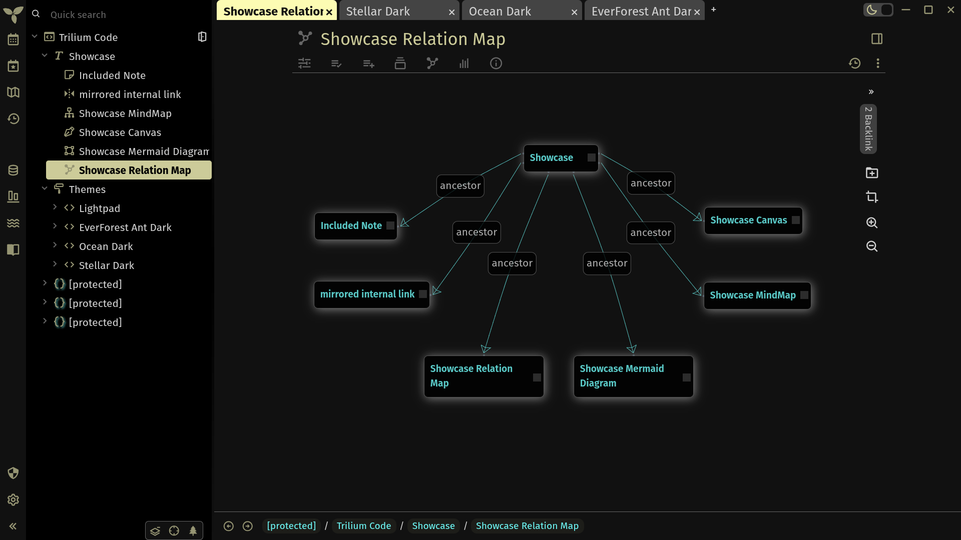Image resolution: width=961 pixels, height=540 pixels.
Task: Open the note paths stack icon
Action: (x=400, y=63)
